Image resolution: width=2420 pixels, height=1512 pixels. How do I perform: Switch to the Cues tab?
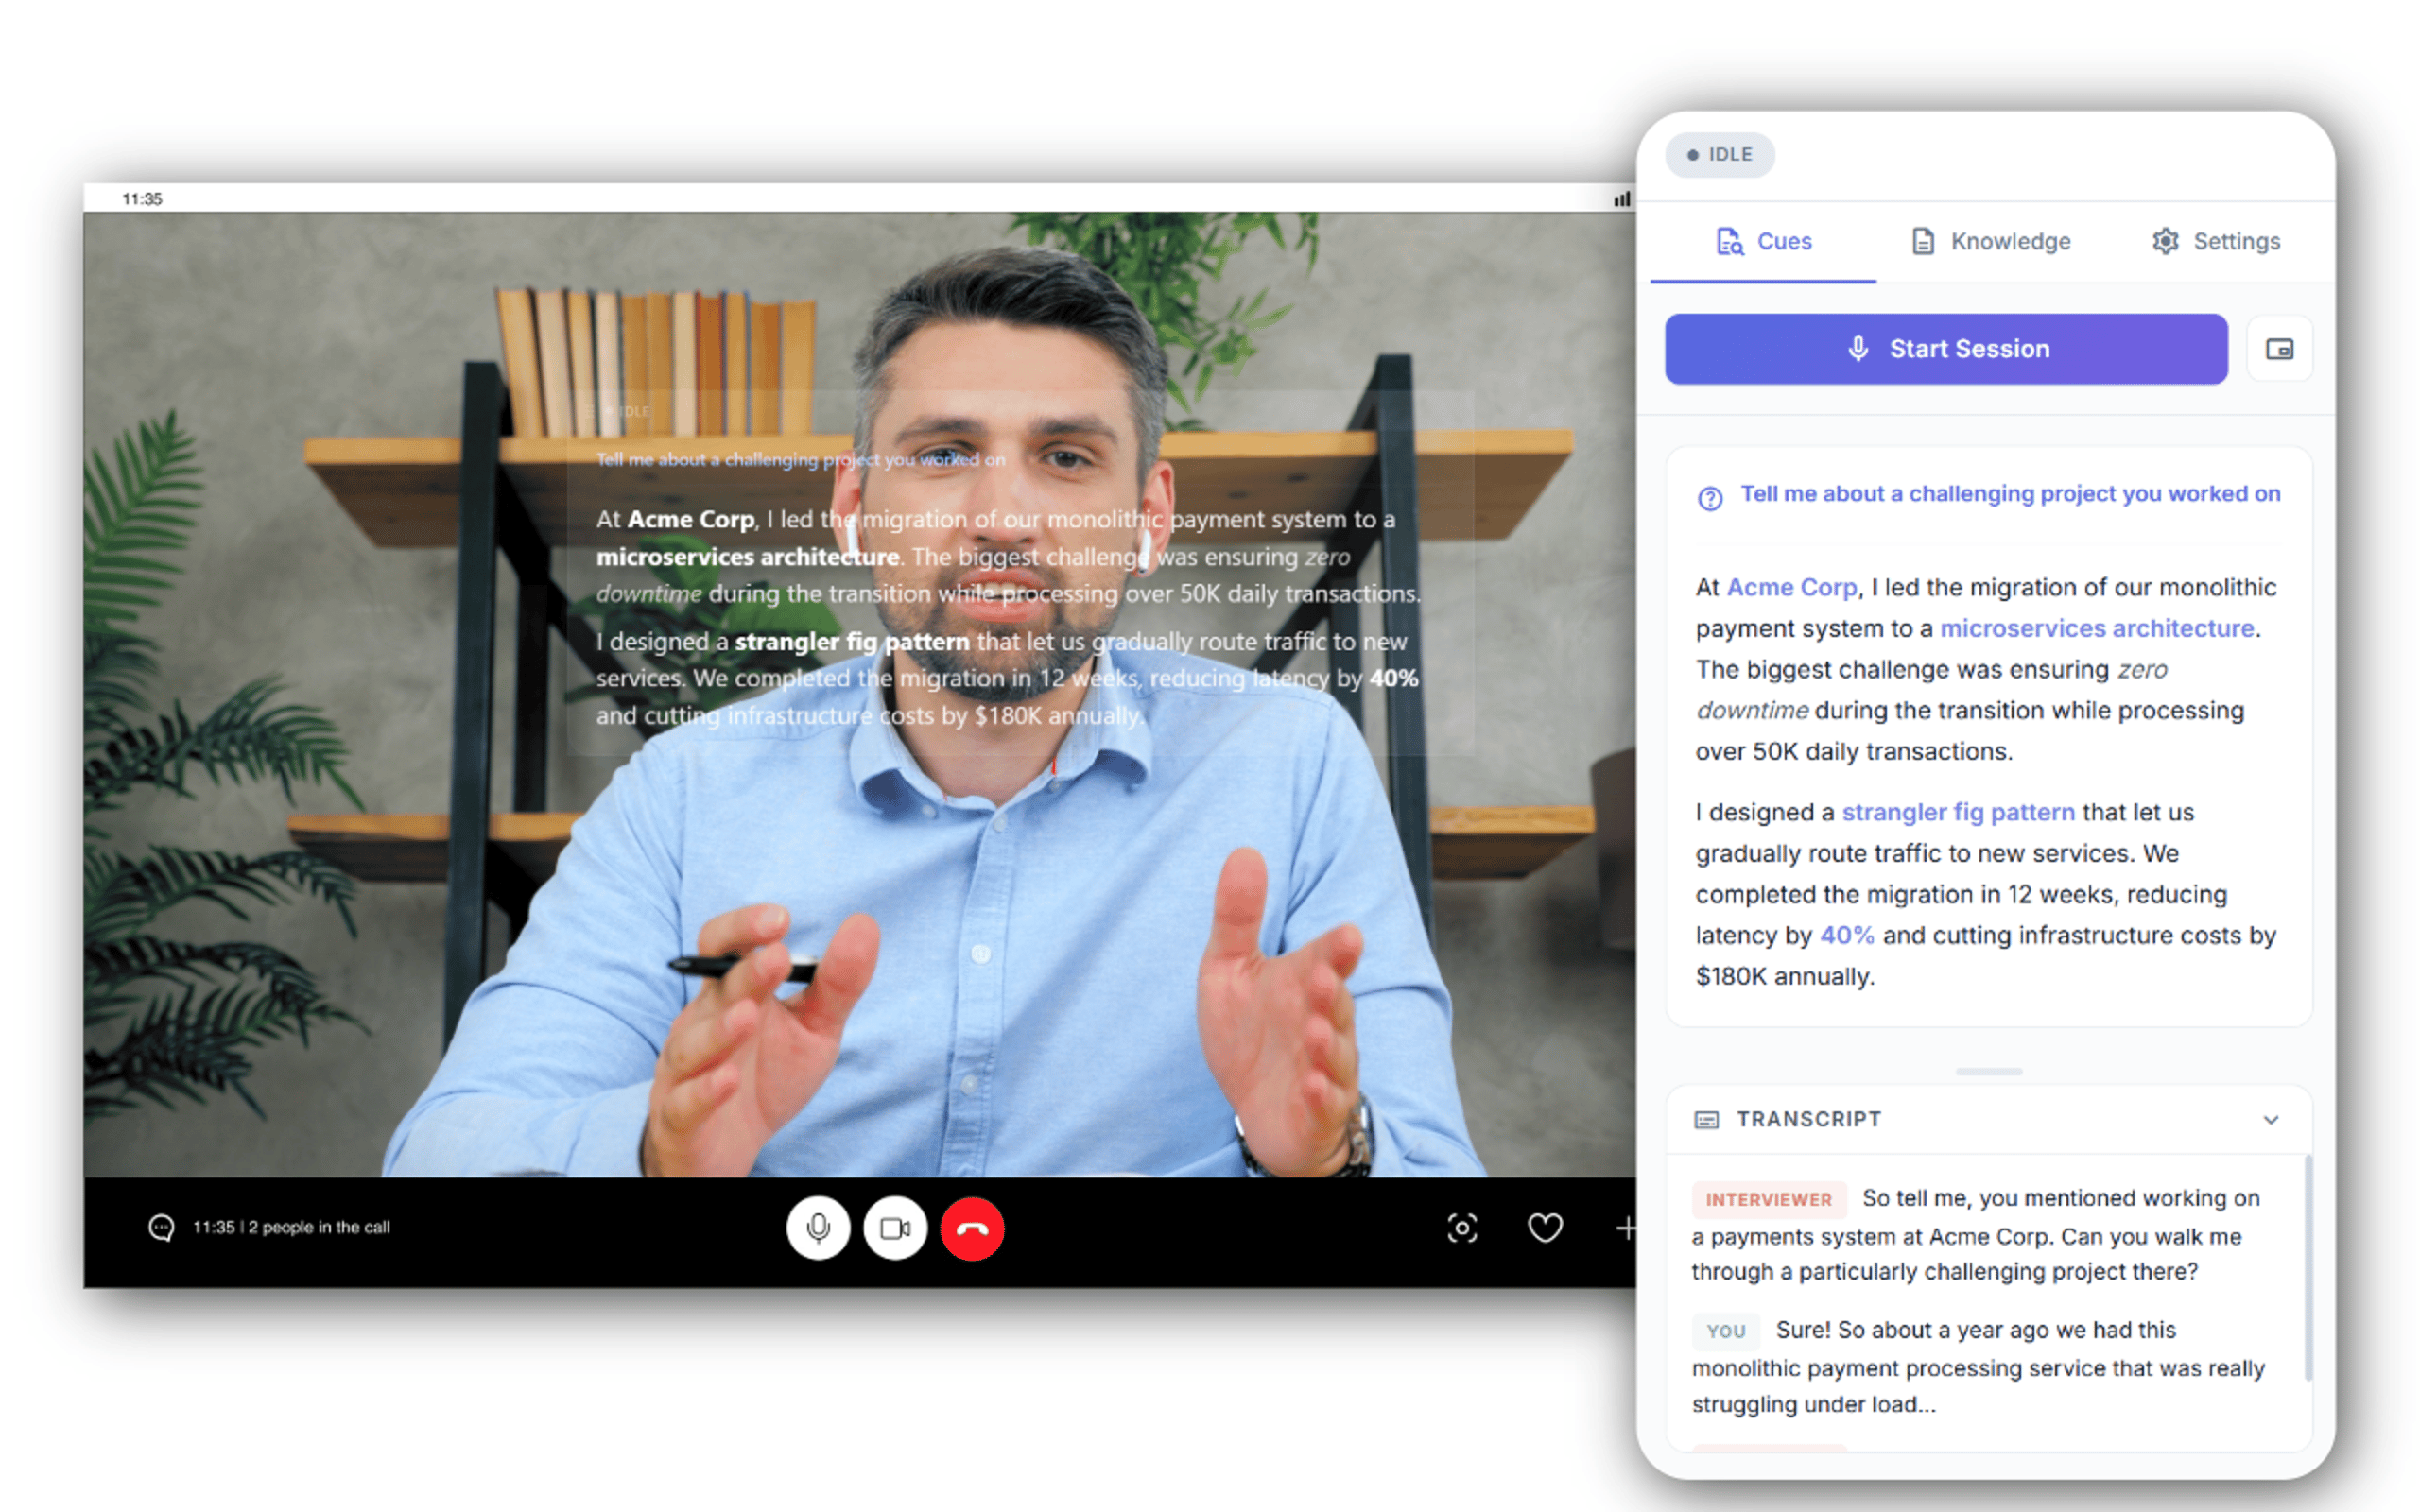pyautogui.click(x=1763, y=241)
